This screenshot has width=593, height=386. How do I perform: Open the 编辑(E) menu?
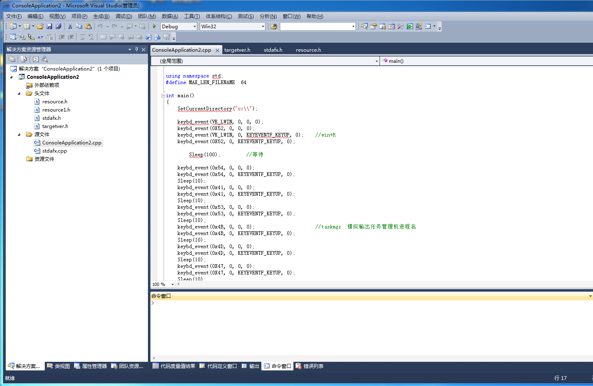click(35, 16)
